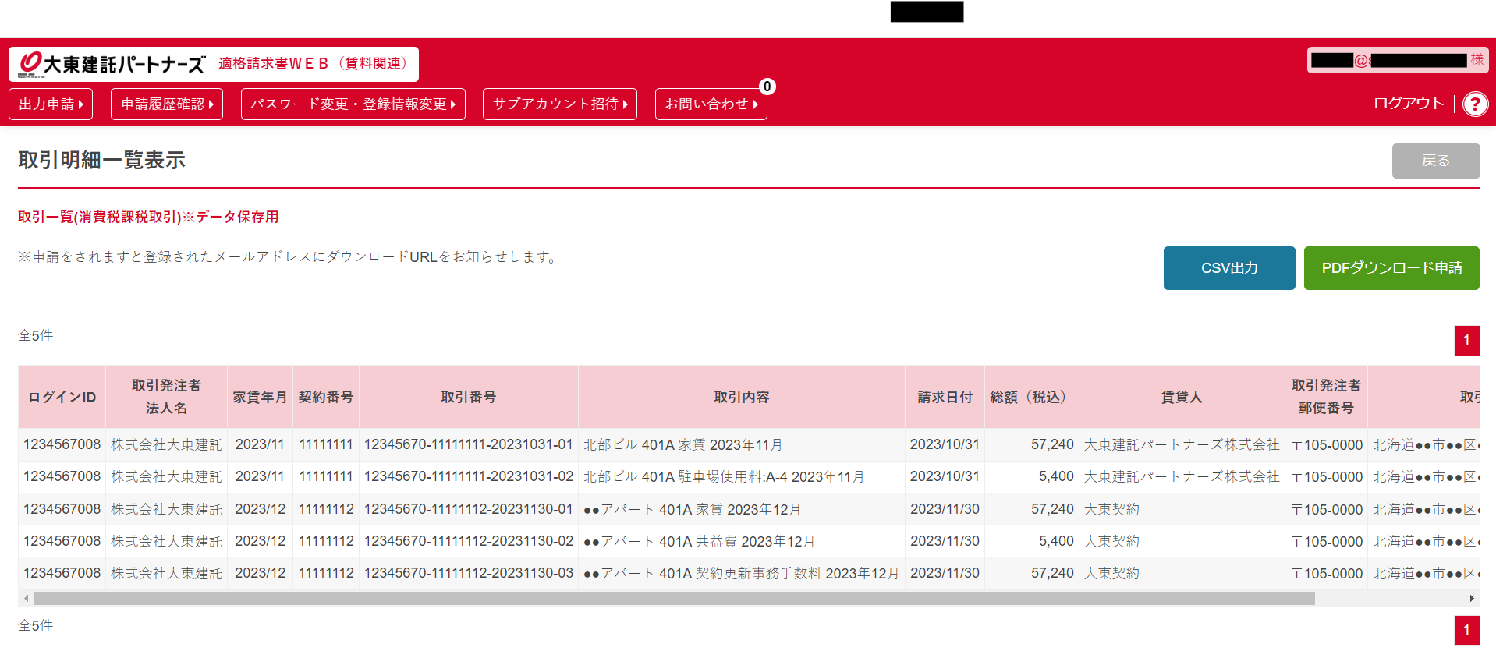Screen dimensions: 1496x658
Task: Click the inquiry notification badge showing 0
Action: [x=767, y=87]
